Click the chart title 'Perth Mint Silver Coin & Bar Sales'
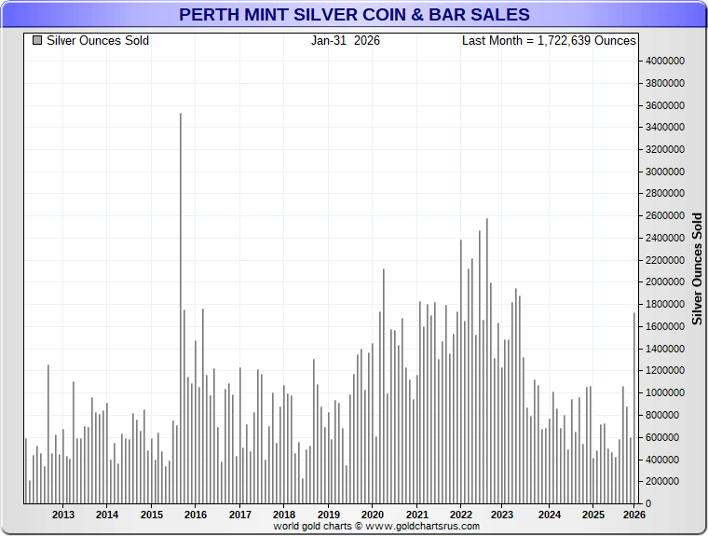 tap(354, 15)
